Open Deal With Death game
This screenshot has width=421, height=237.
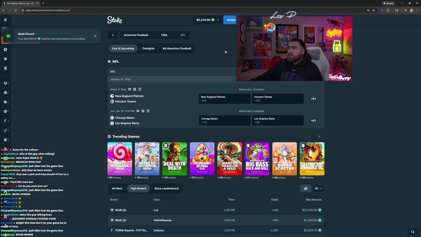pyautogui.click(x=175, y=159)
